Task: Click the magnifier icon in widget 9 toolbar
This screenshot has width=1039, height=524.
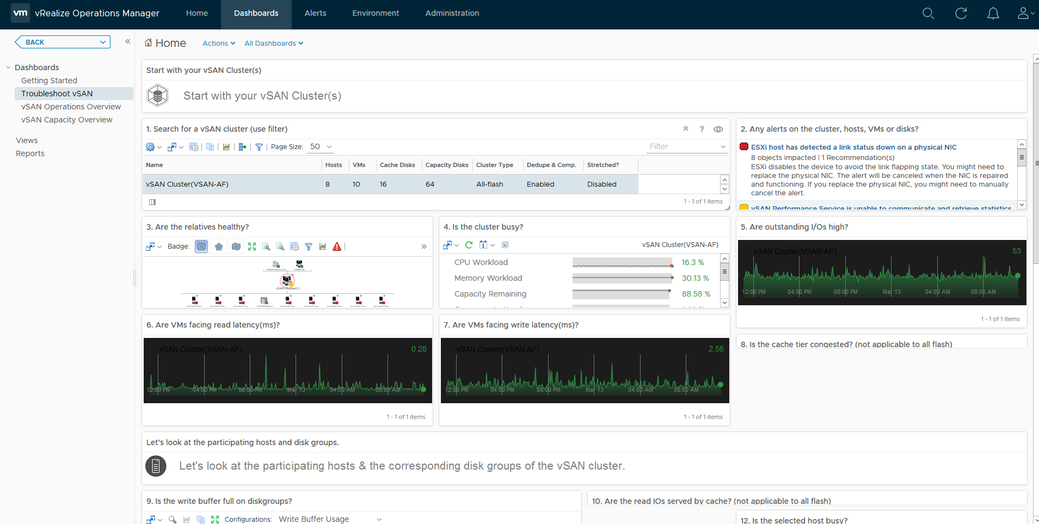Action: [x=173, y=519]
